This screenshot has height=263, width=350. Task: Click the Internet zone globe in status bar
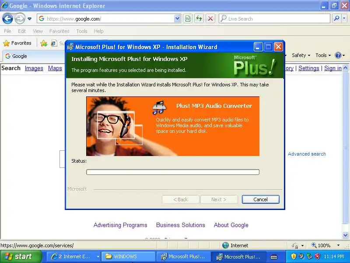pos(225,245)
